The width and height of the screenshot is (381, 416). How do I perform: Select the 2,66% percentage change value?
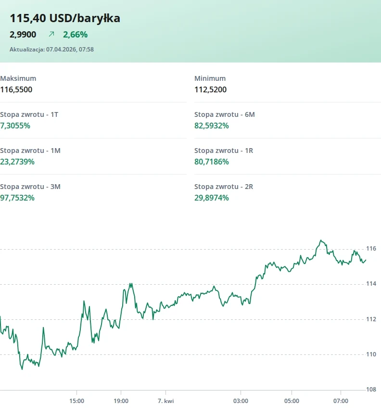[x=75, y=35]
